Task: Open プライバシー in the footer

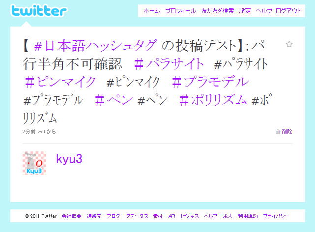Action: click(276, 216)
